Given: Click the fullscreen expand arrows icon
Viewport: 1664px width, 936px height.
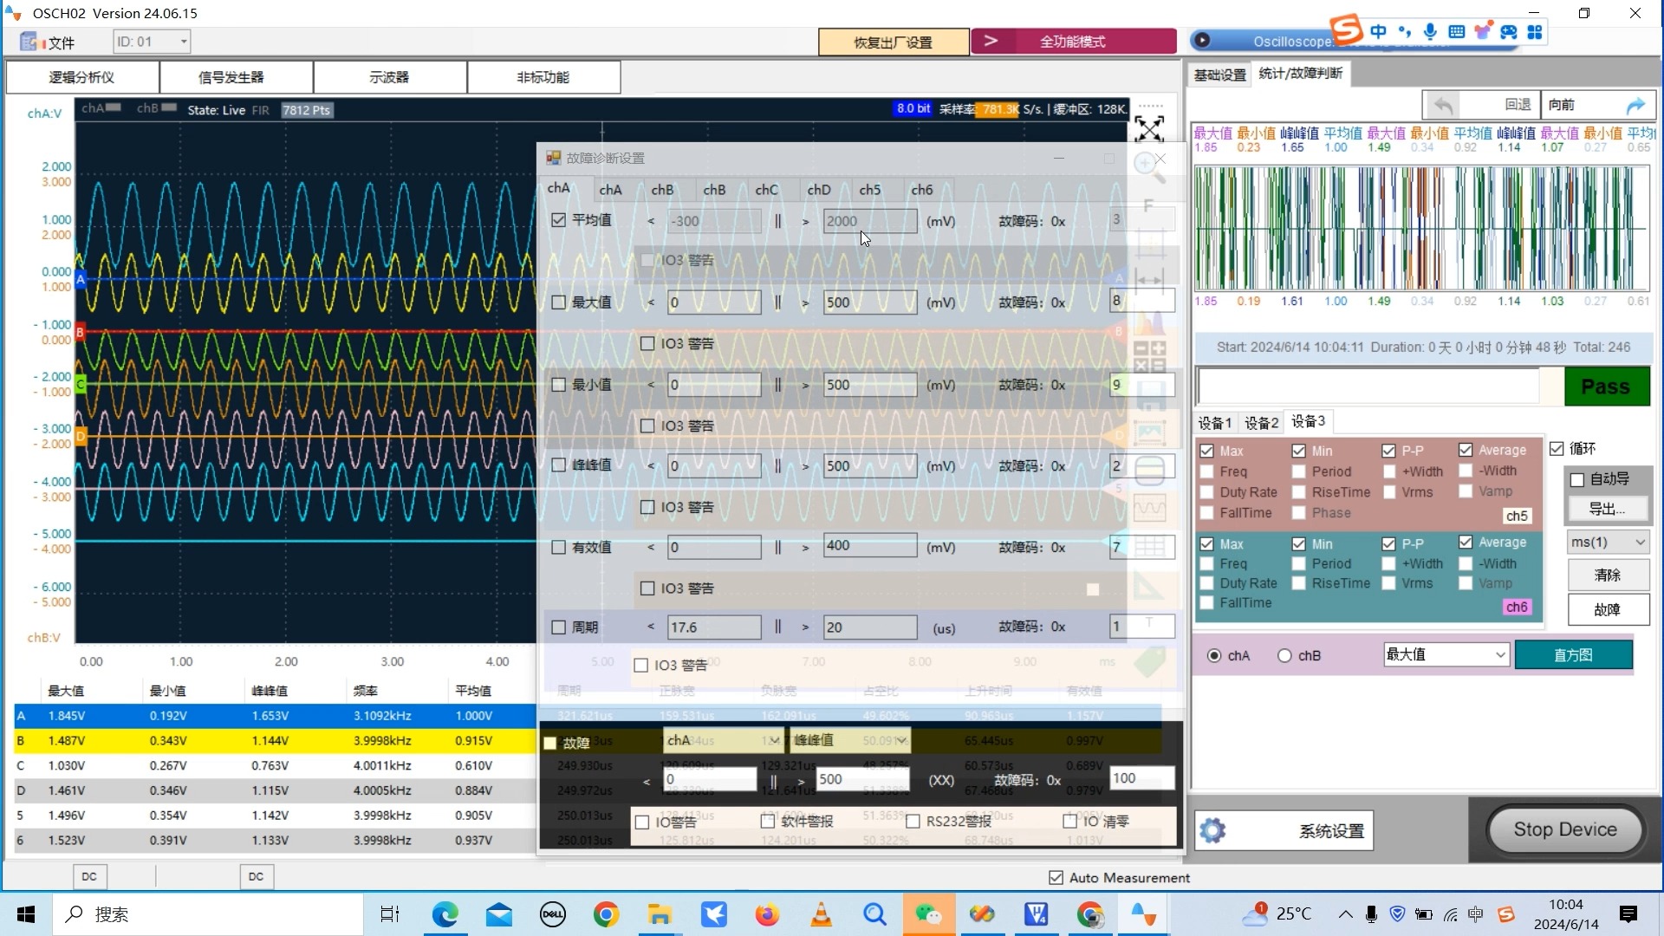Looking at the screenshot, I should tap(1149, 130).
